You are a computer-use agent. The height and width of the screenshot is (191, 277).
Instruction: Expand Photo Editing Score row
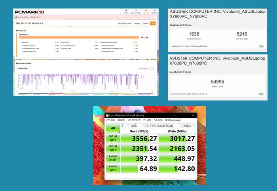(x=101, y=46)
